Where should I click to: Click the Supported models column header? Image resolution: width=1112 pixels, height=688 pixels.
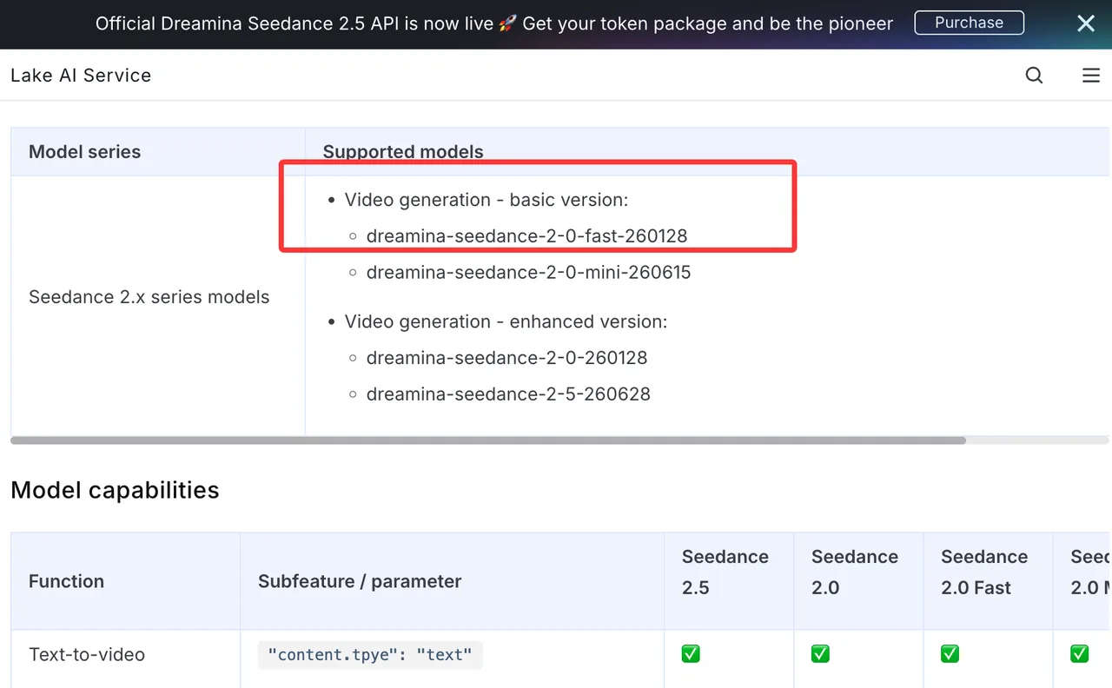tap(403, 151)
